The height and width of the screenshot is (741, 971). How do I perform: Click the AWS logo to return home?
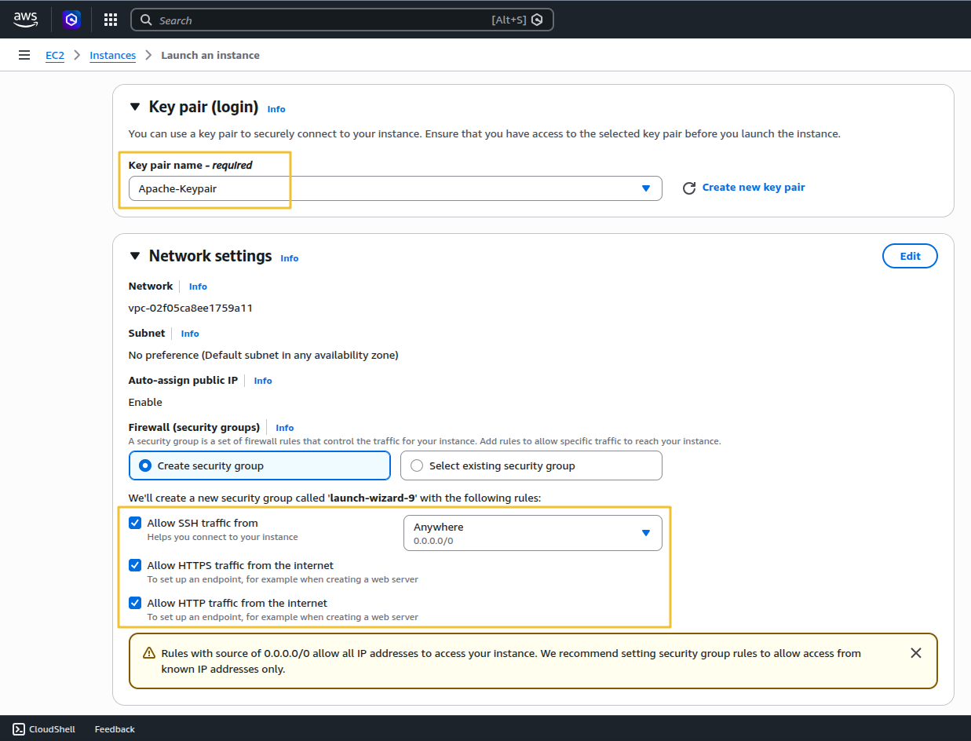[x=25, y=19]
